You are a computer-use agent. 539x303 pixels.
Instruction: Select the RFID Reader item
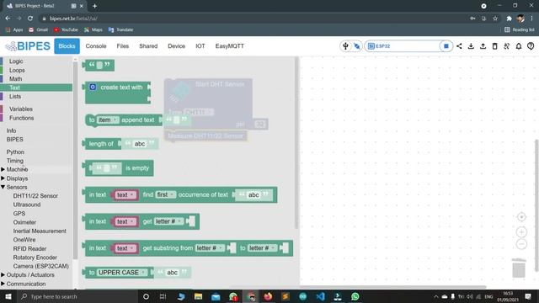[29, 248]
